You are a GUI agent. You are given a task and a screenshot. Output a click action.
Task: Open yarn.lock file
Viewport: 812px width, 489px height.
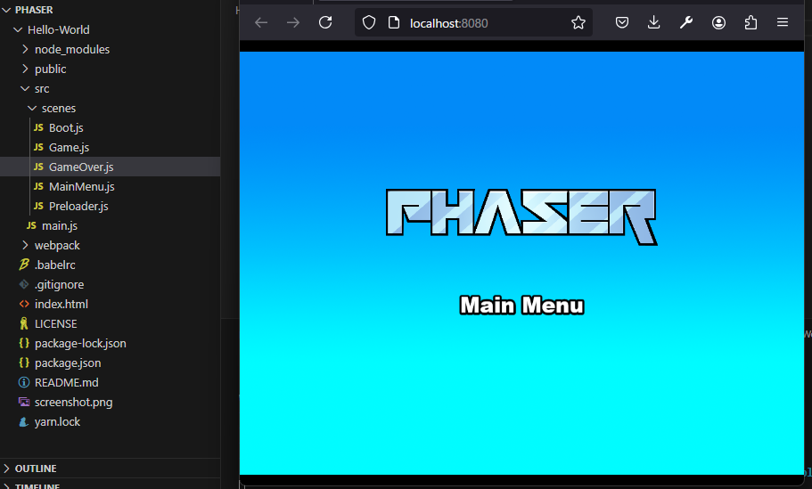57,421
